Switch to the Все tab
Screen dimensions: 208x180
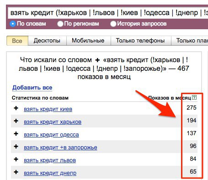(x=17, y=41)
